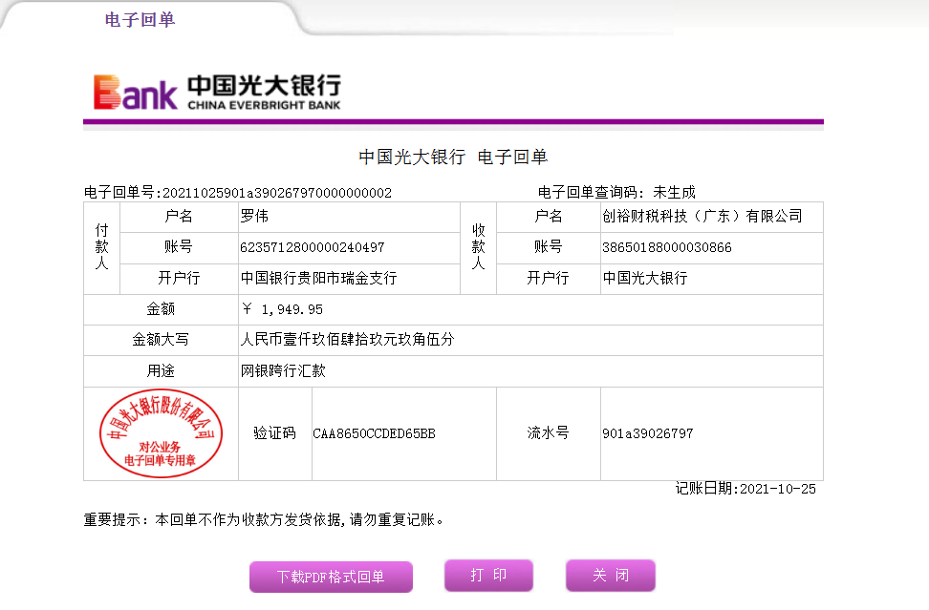Click the 下载PDF格式回单 button
Screen dimensions: 929x610
(331, 577)
